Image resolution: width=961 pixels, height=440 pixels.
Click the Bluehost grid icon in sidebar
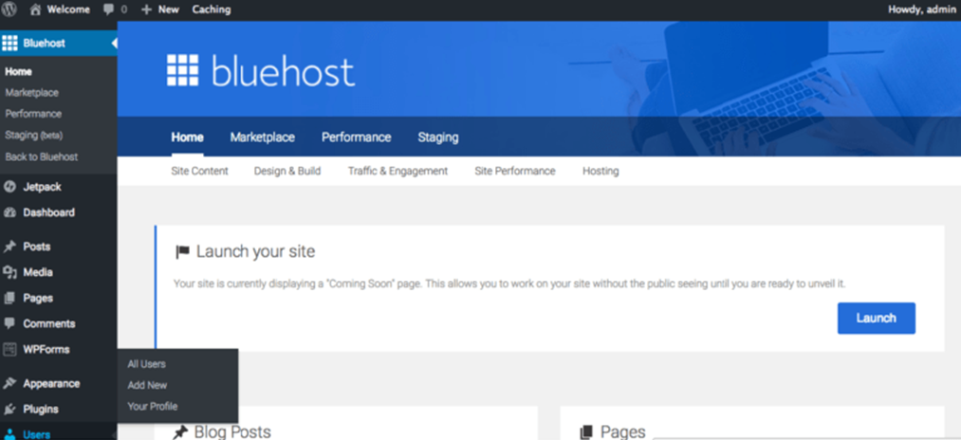pyautogui.click(x=9, y=43)
